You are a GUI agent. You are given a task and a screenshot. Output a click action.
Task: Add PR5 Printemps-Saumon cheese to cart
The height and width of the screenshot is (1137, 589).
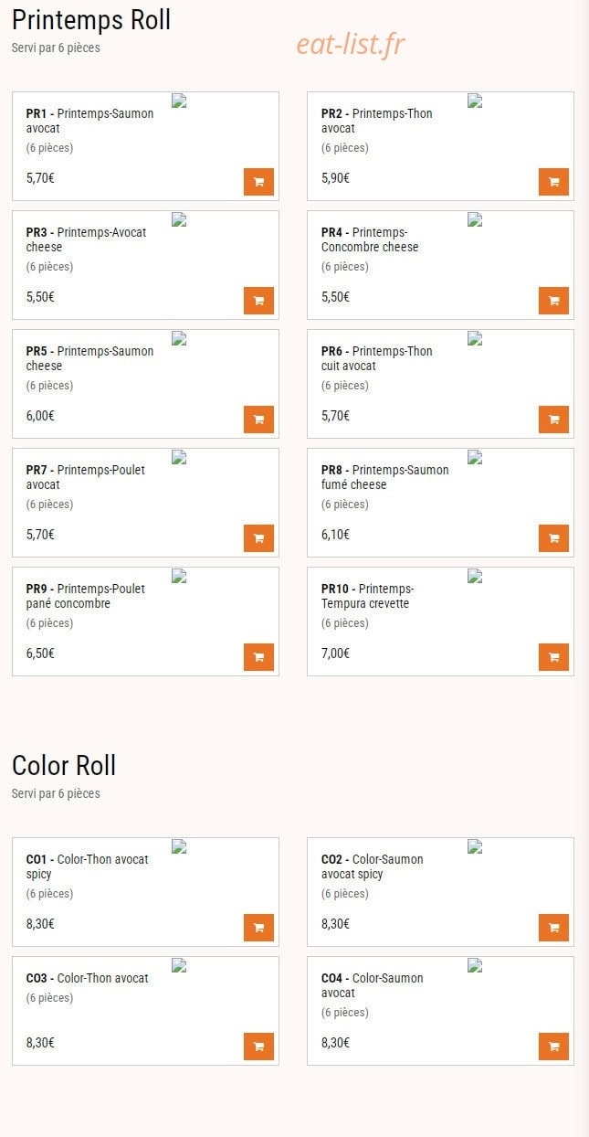[x=258, y=420]
